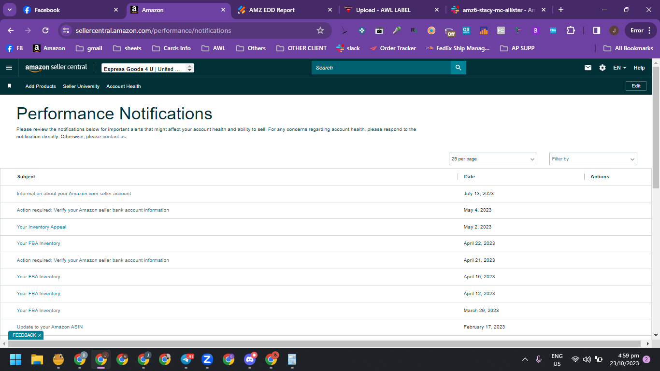Open the FedEx Ship Manager bookmark
The width and height of the screenshot is (660, 371).
[x=458, y=48]
